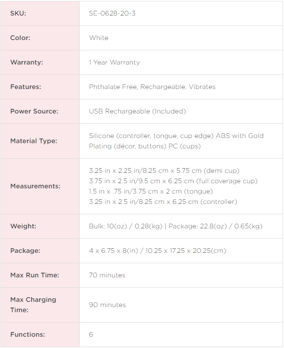Select the 'Warranty:' row label

tap(26, 62)
